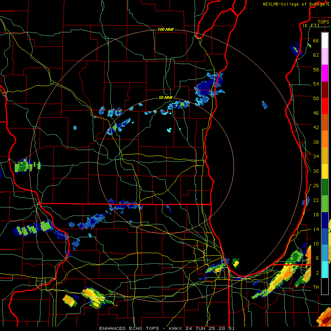Click the '50 NMI' range ring label
Screen dimensions: 331x331
(165, 97)
